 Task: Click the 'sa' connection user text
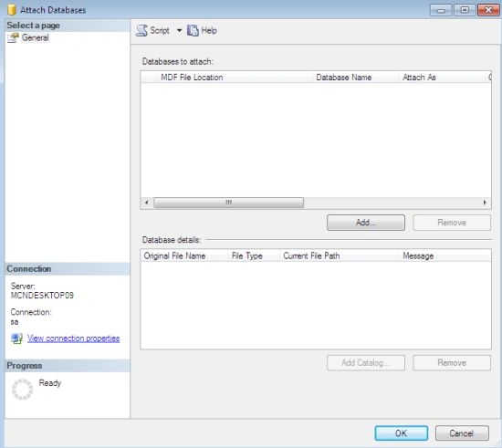[15, 322]
